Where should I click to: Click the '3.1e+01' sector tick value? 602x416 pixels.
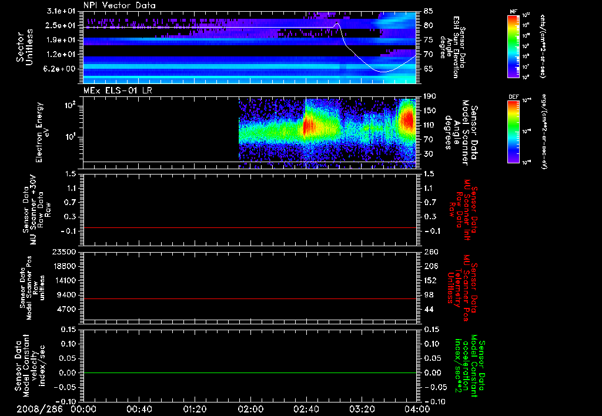(61, 11)
